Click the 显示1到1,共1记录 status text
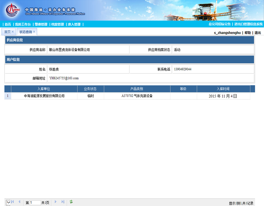 point(241,203)
